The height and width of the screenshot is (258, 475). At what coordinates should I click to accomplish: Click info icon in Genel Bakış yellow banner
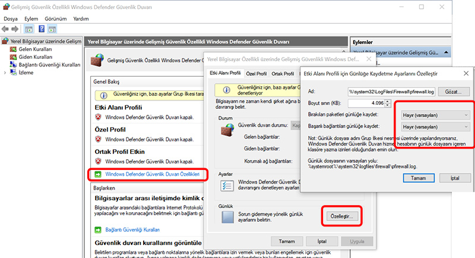(103, 96)
